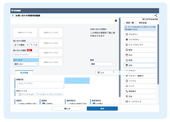Click the お問い合わせ管理ID label
The width and height of the screenshot is (170, 122).
(x=98, y=29)
